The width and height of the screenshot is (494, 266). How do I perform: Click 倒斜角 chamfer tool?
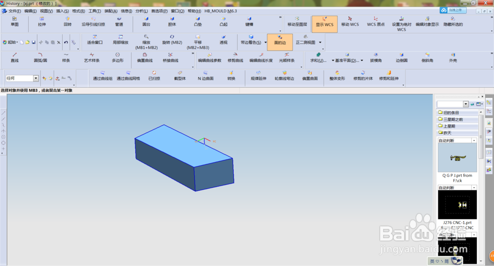pos(427,58)
